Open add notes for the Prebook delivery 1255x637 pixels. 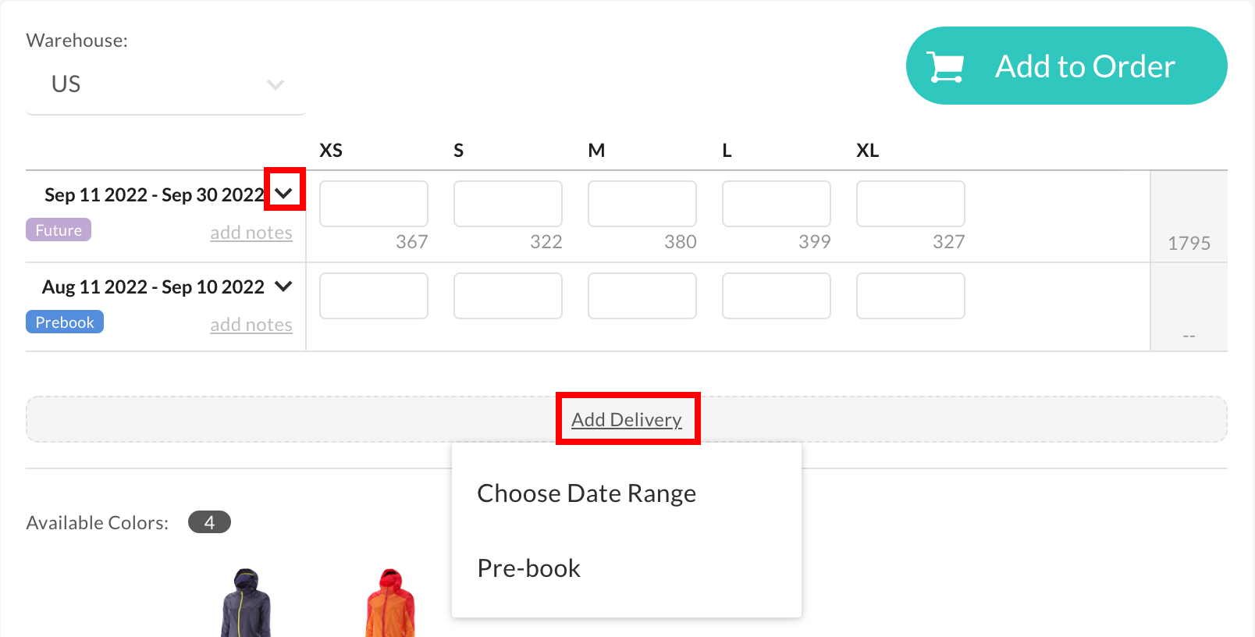pos(251,324)
